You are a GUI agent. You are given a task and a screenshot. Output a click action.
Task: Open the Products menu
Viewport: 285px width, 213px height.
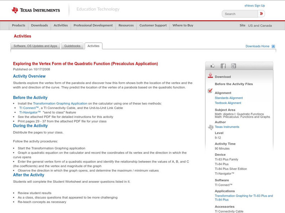tap(19, 25)
